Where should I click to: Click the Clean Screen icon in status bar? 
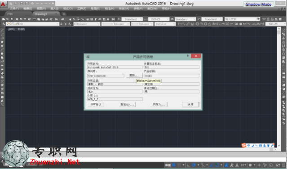point(278,165)
